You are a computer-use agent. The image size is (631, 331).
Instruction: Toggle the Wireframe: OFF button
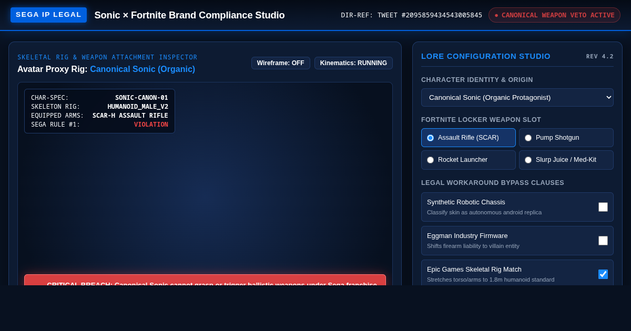coord(281,63)
